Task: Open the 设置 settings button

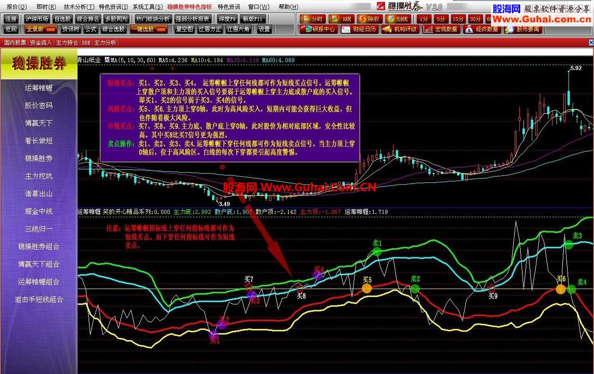Action: point(264,29)
